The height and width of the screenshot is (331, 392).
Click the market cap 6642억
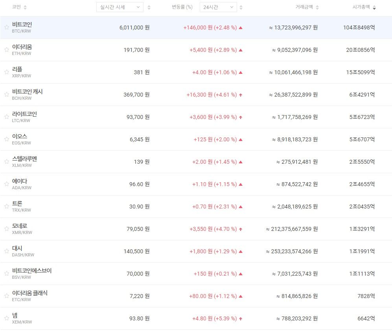coord(366,318)
